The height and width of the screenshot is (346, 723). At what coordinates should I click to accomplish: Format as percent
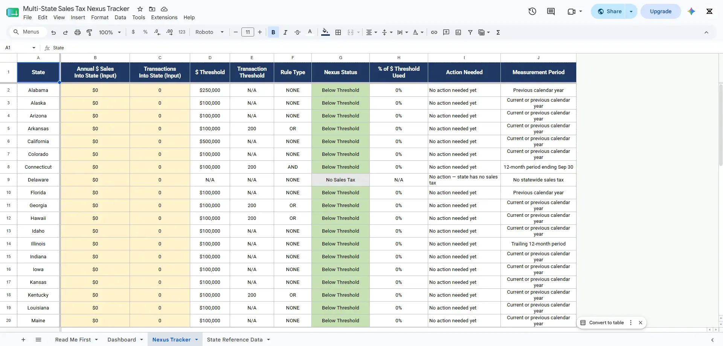(x=145, y=32)
